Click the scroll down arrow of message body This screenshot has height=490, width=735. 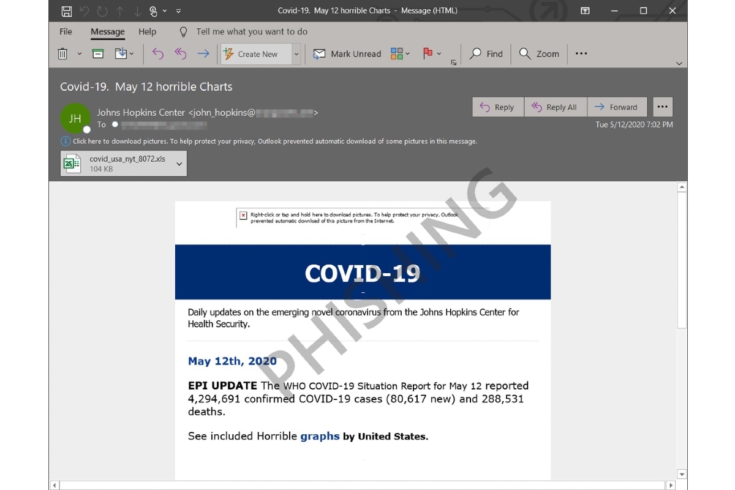[x=682, y=474]
